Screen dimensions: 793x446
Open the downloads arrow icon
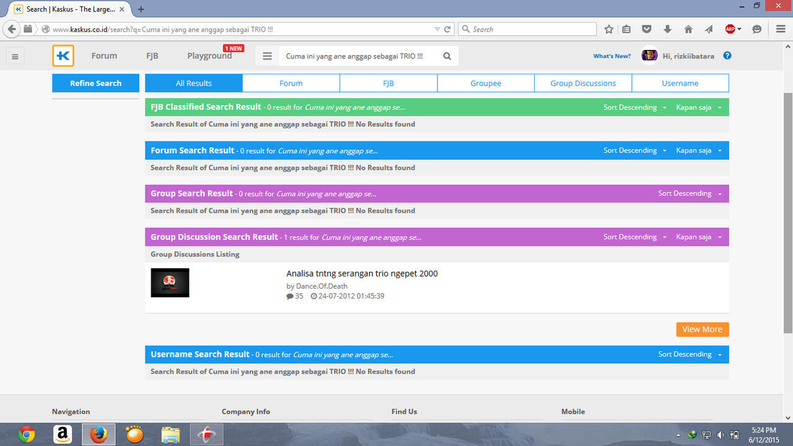[x=667, y=29]
